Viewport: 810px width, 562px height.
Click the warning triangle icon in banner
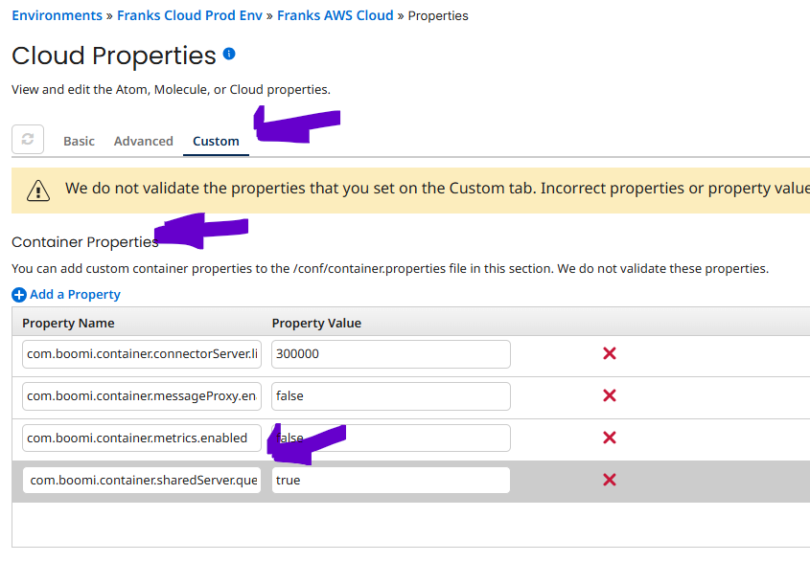tap(38, 190)
